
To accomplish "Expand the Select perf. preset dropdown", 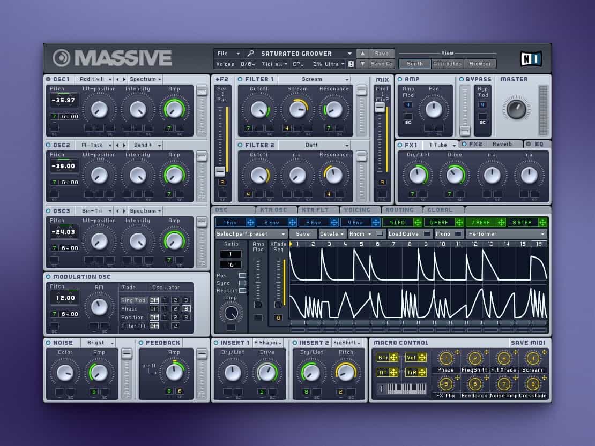I will tap(251, 234).
